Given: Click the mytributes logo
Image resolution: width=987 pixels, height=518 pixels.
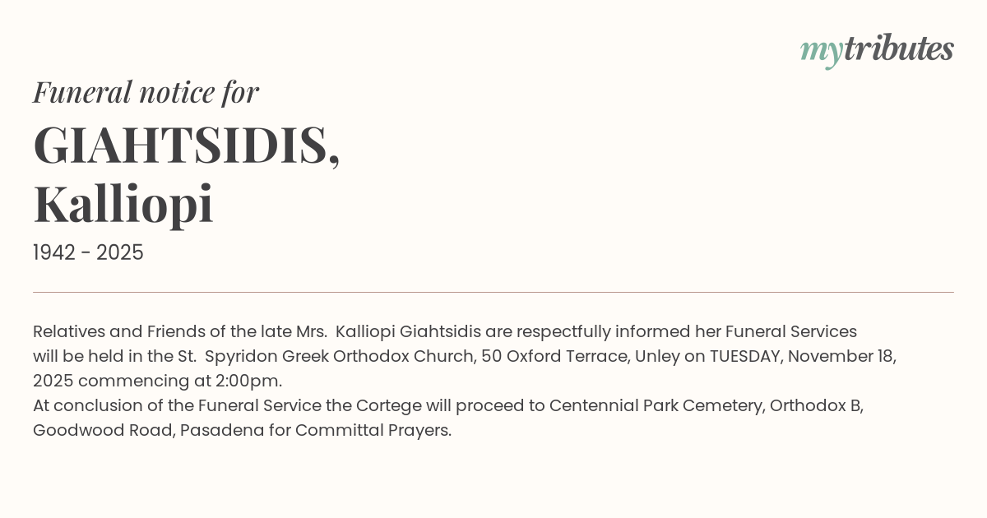Looking at the screenshot, I should [x=877, y=49].
